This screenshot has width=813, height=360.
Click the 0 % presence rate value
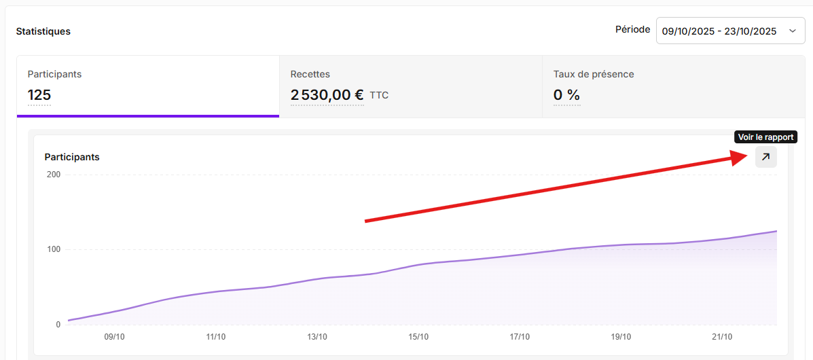coord(566,96)
